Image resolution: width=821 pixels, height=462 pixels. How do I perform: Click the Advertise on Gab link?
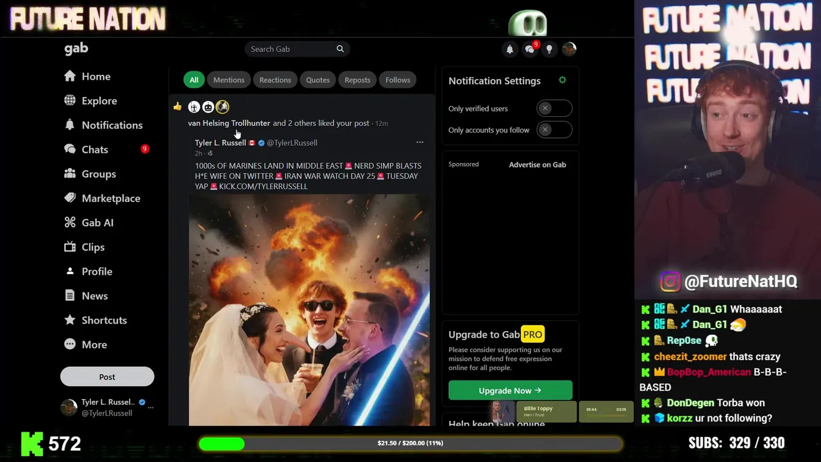537,165
